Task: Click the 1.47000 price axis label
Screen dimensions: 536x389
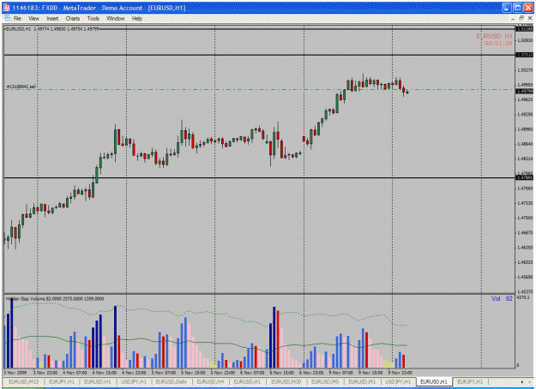Action: click(525, 218)
